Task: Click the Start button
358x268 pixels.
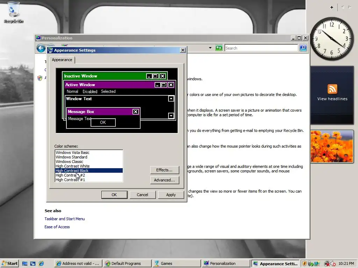Action: pyautogui.click(x=9, y=263)
